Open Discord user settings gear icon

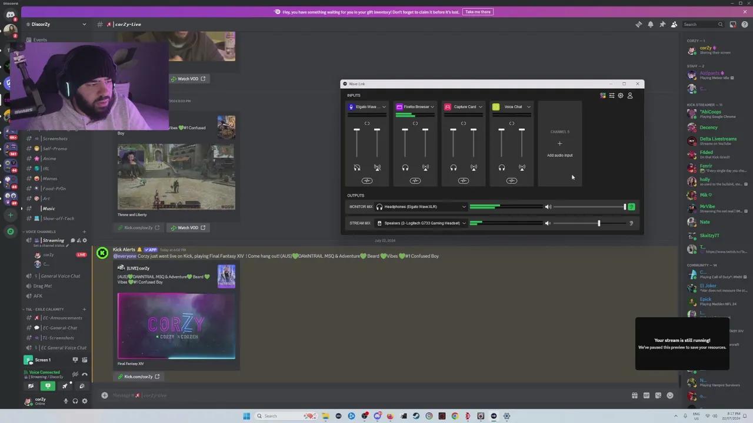tap(85, 401)
